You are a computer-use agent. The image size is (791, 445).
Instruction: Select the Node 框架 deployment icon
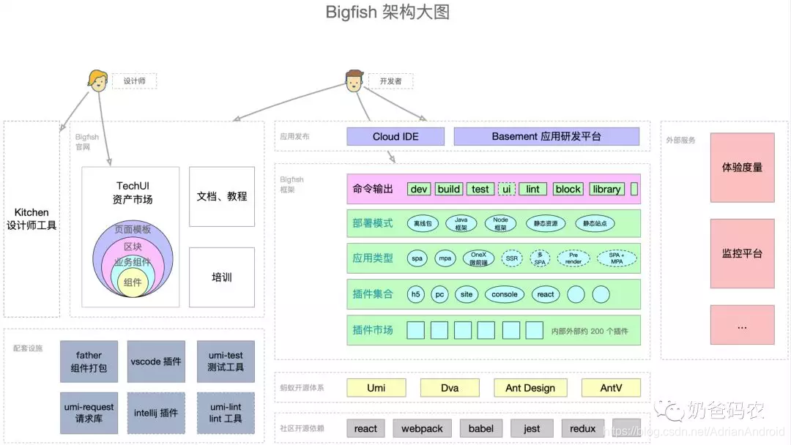point(501,223)
